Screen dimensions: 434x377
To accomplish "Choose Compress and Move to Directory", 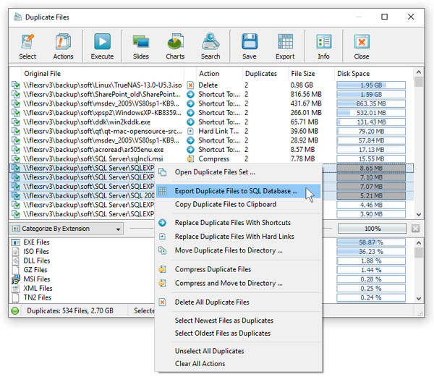I will pos(238,283).
